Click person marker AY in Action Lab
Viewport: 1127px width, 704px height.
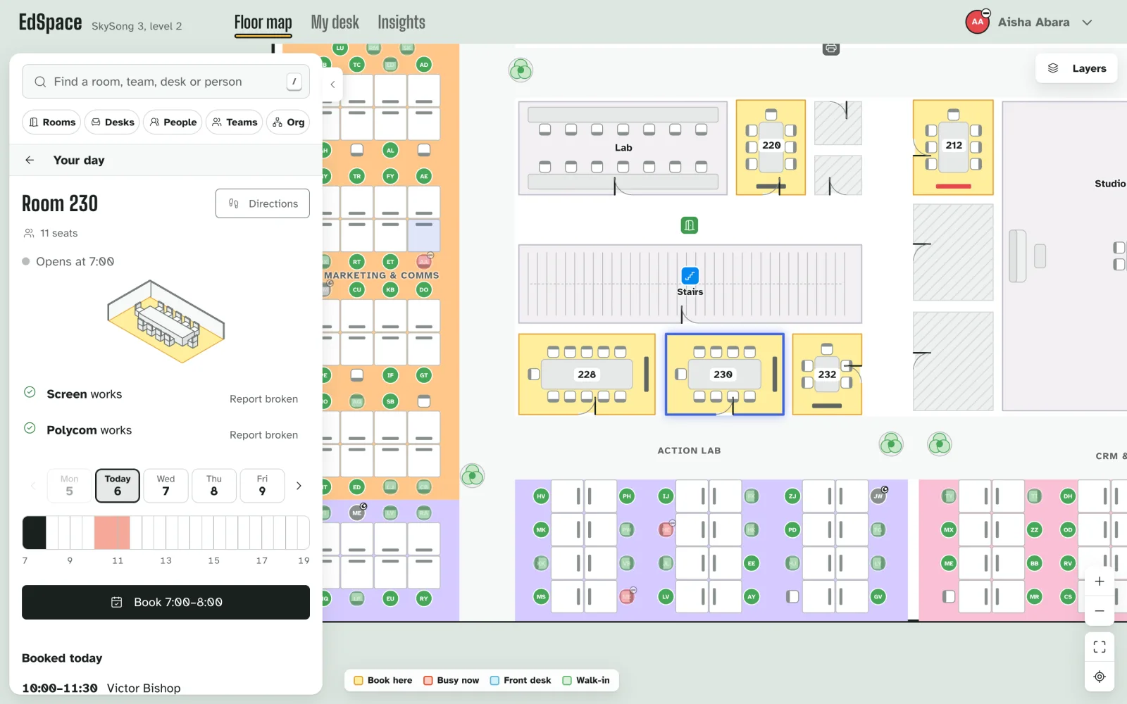(x=752, y=596)
